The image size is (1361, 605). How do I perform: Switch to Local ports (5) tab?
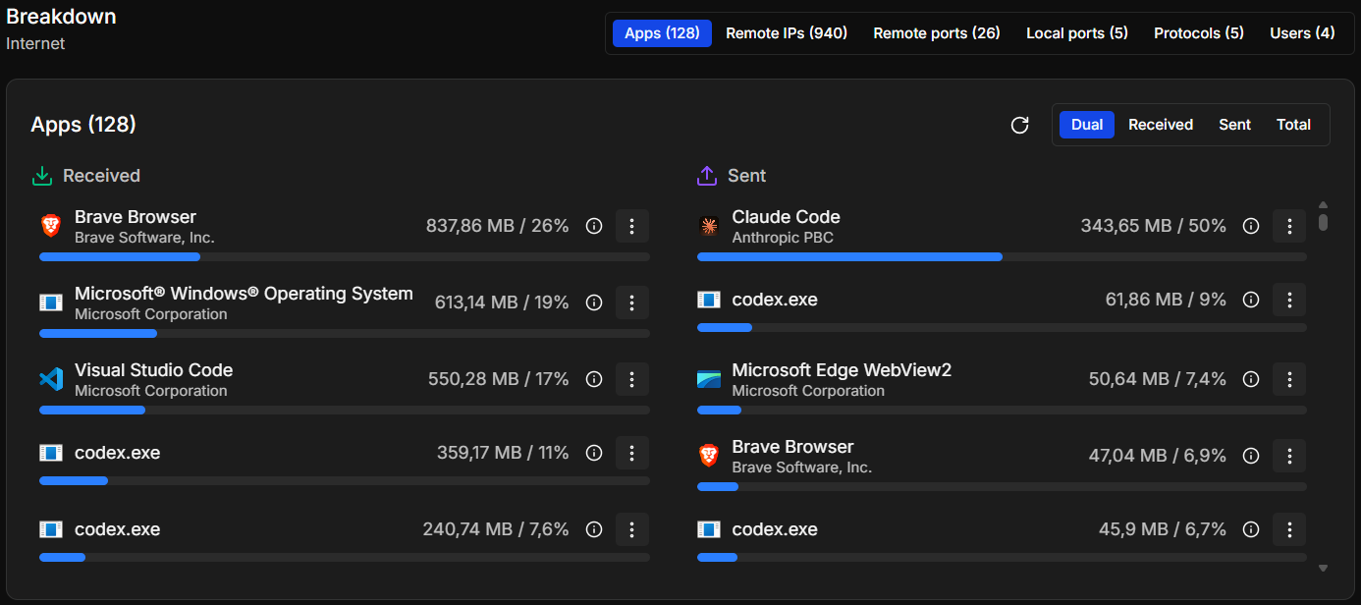click(x=1077, y=33)
